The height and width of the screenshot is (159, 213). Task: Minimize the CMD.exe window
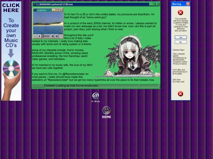pos(151,4)
